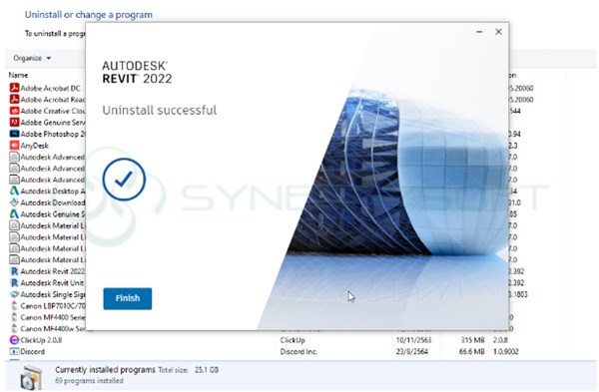Screen dimensions: 599x392
Task: Click the Name column header
Action: 18,75
